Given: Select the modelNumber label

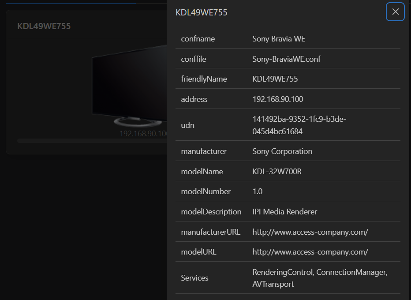Looking at the screenshot, I should pyautogui.click(x=206, y=191).
